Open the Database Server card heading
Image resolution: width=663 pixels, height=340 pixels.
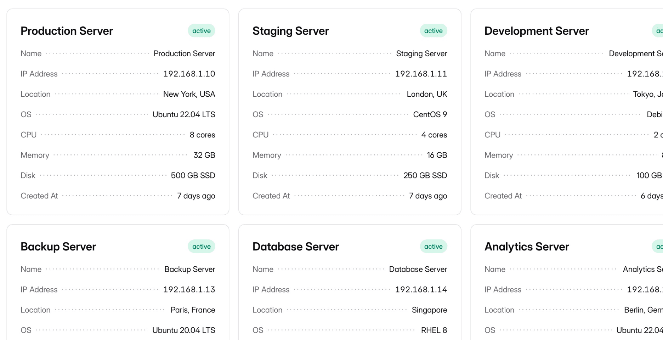point(295,247)
